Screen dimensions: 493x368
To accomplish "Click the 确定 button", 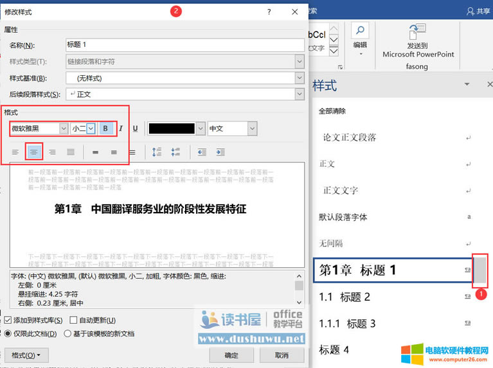I will click(x=231, y=355).
